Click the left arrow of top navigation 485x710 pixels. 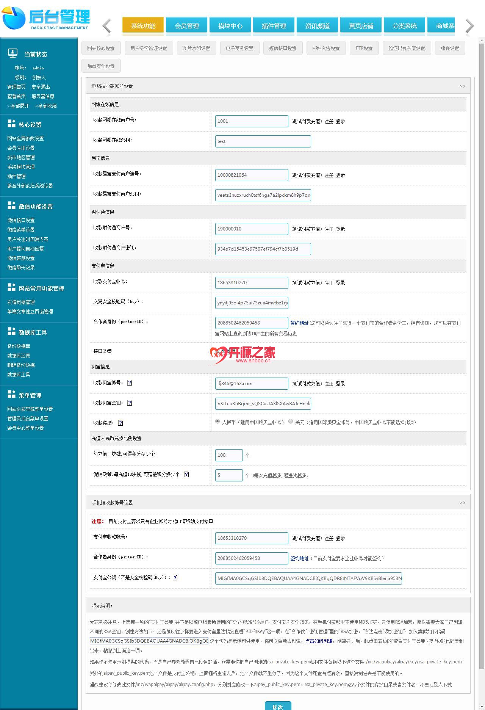pyautogui.click(x=106, y=26)
